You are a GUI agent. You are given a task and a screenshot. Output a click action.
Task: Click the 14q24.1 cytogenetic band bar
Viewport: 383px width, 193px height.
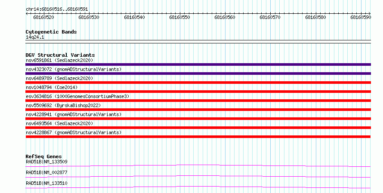tap(198, 42)
